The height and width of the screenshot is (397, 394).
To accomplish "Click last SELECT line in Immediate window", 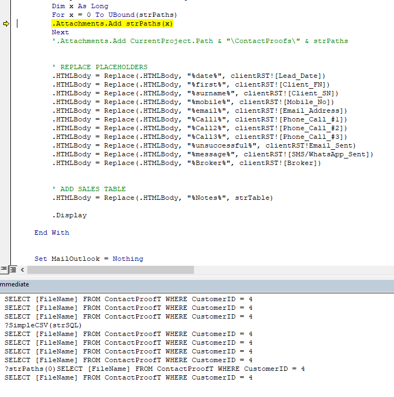I will (x=129, y=378).
